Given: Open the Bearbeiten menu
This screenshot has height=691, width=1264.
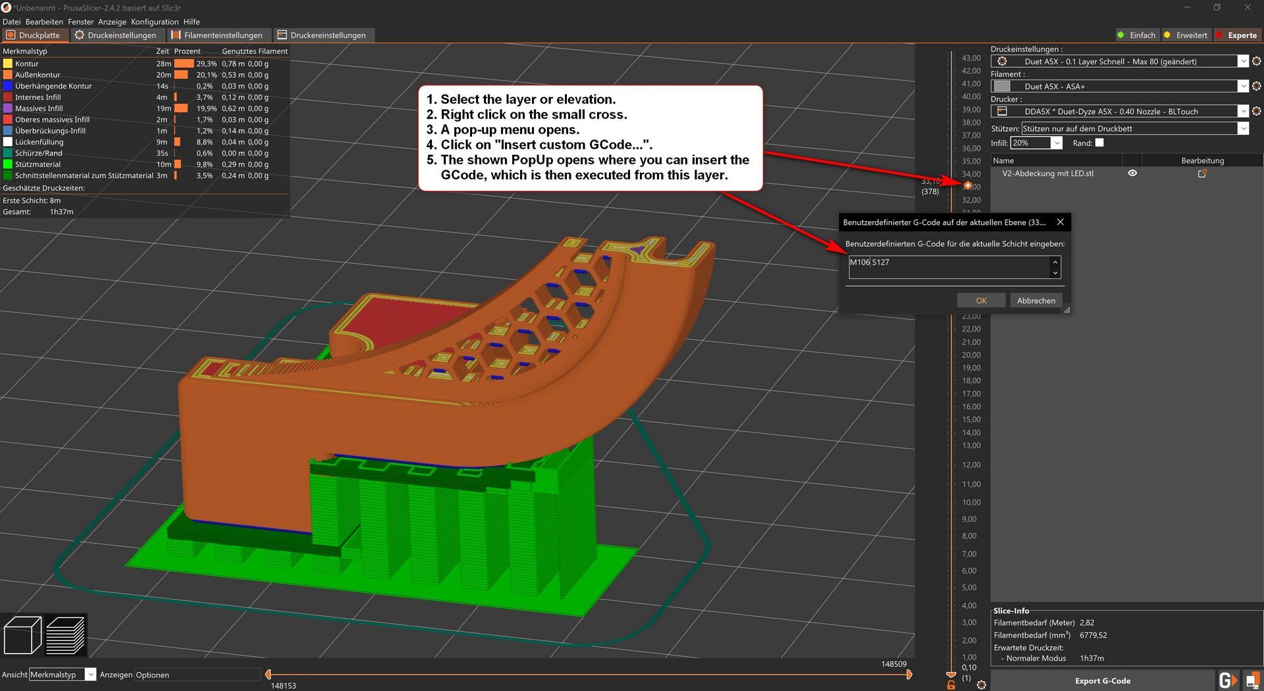Looking at the screenshot, I should [x=44, y=22].
